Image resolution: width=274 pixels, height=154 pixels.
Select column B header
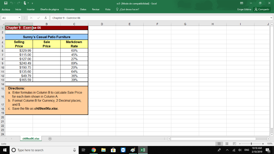tap(47, 24)
